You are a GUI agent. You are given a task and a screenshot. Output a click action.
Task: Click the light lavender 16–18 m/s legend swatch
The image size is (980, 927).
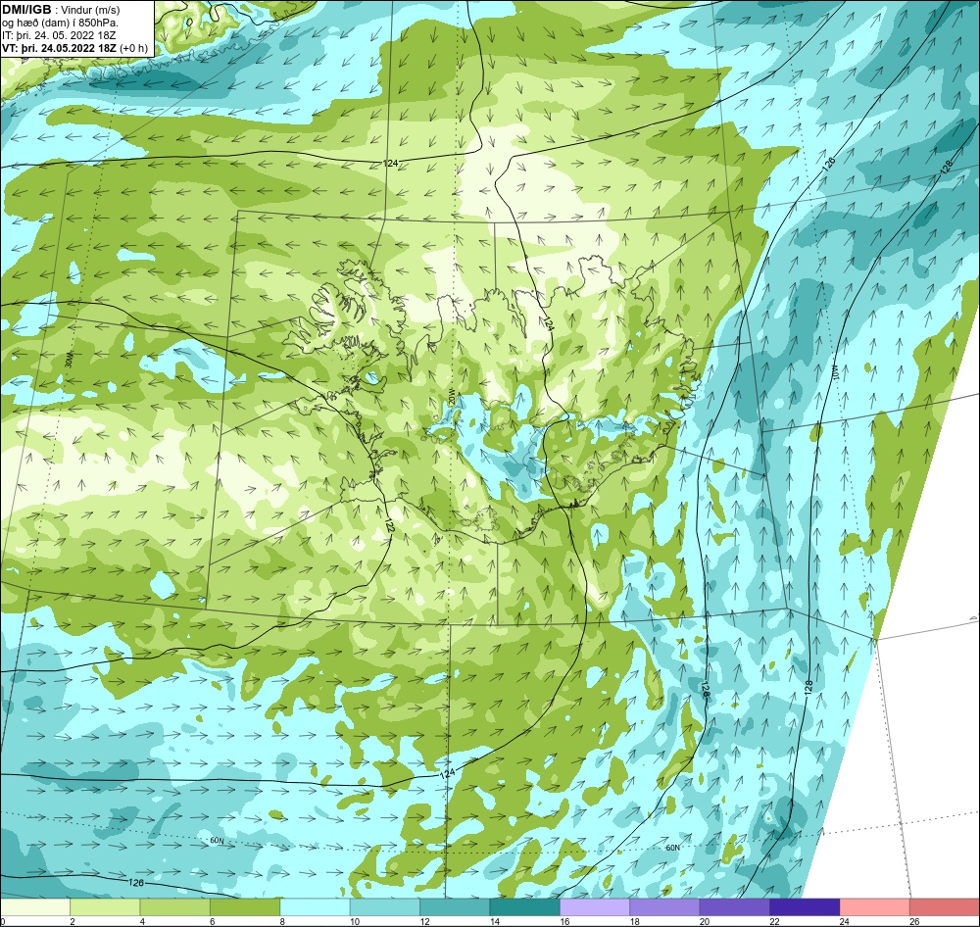click(595, 907)
